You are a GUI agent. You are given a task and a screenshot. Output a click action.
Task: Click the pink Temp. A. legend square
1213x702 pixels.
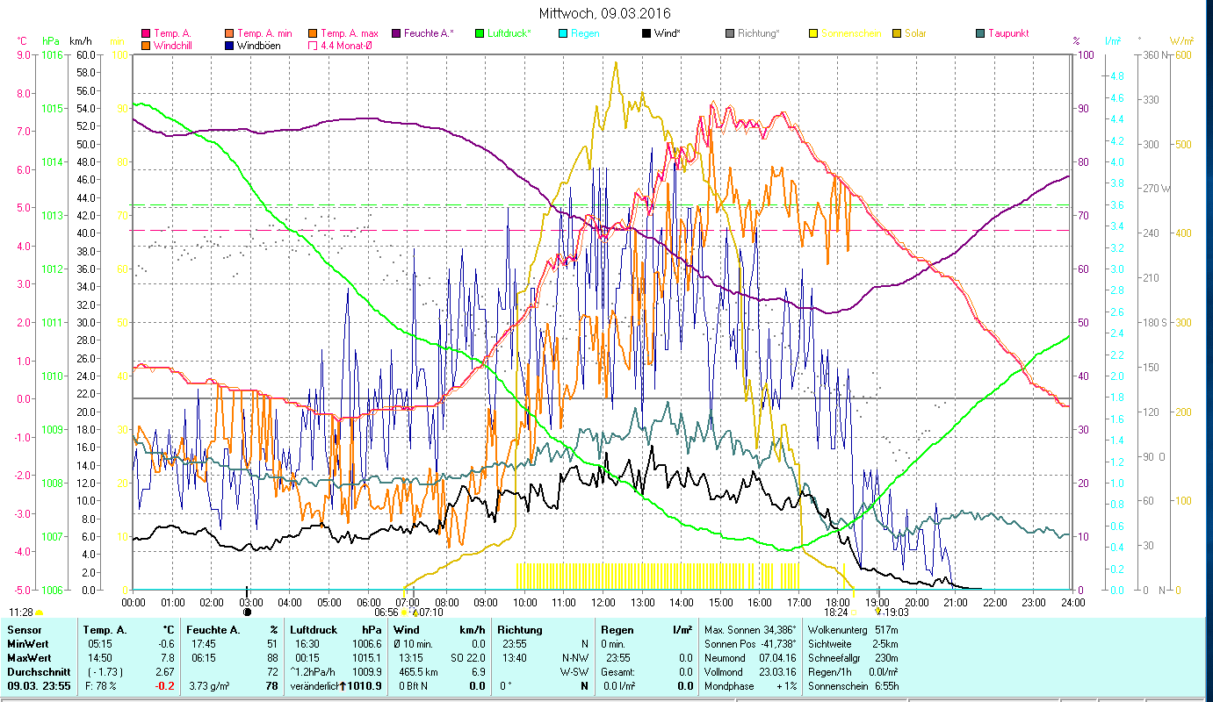146,33
